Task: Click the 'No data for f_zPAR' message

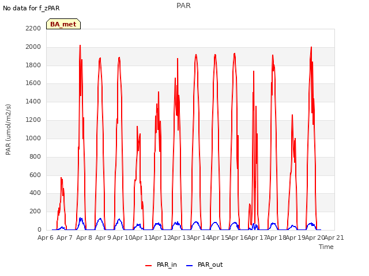Action: pyautogui.click(x=31, y=8)
